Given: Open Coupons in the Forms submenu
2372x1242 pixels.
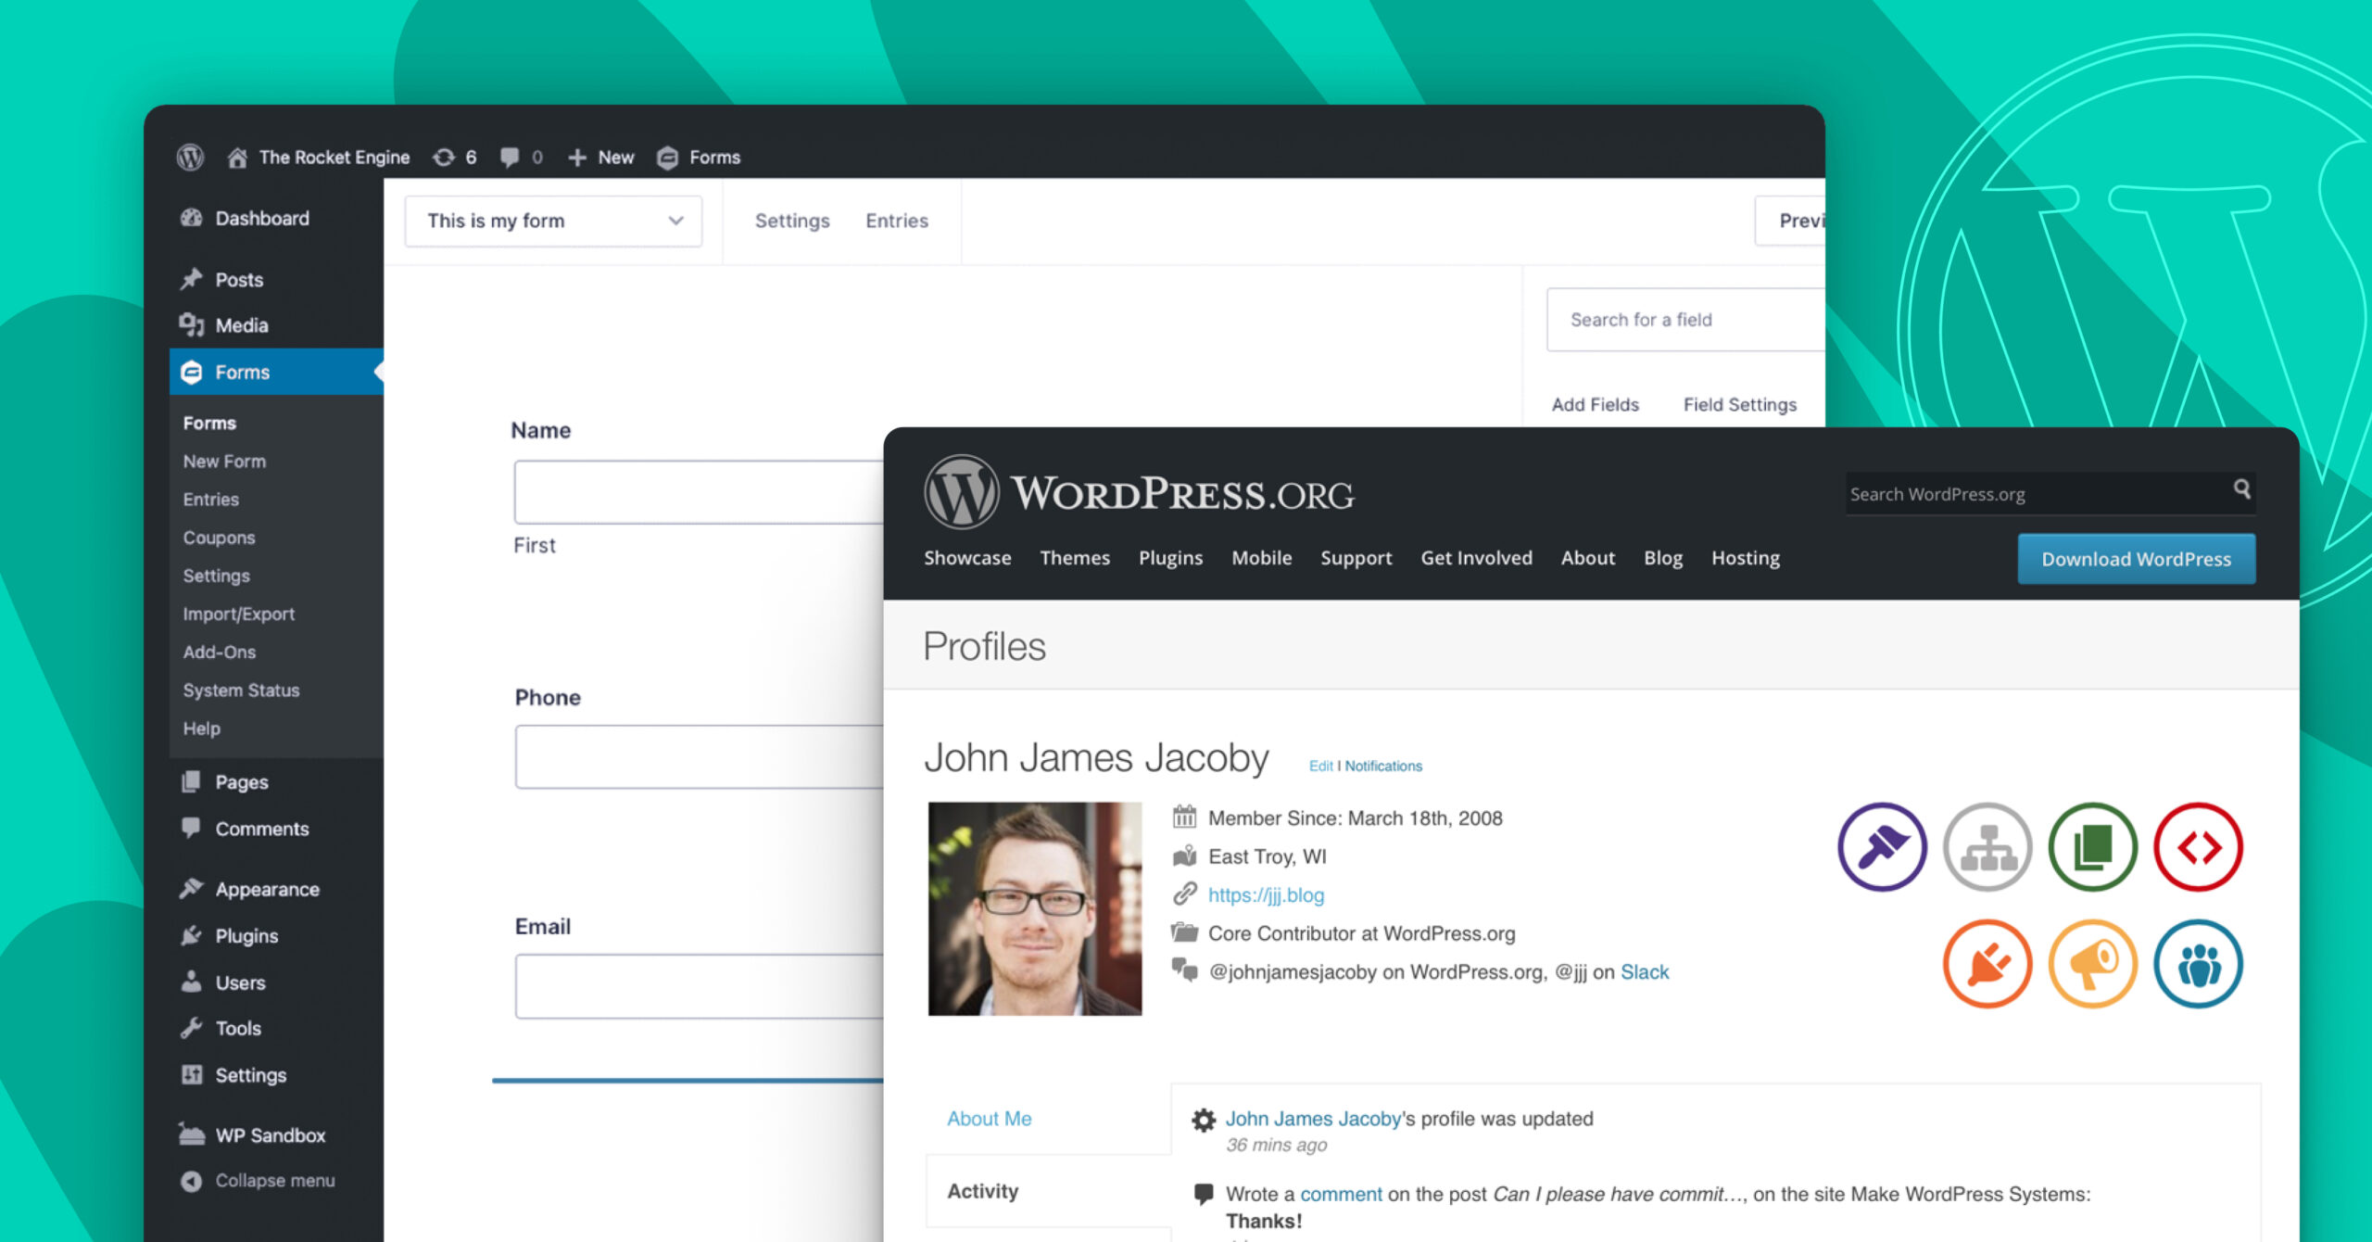Looking at the screenshot, I should (219, 538).
